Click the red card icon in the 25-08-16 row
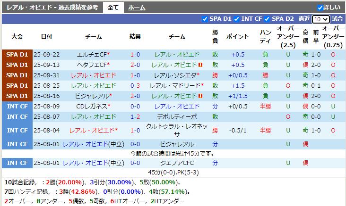The image size is (346, 206). point(200,96)
